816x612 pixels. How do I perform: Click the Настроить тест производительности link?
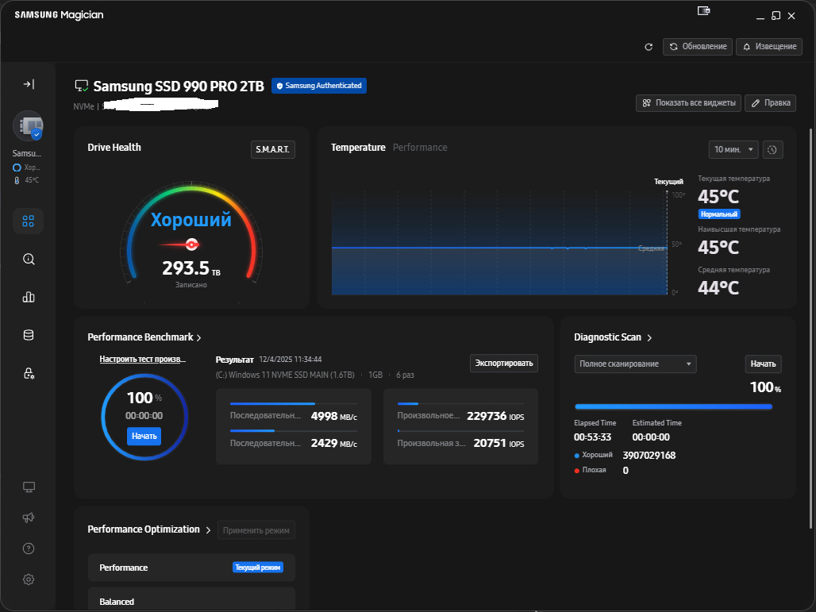(x=143, y=359)
